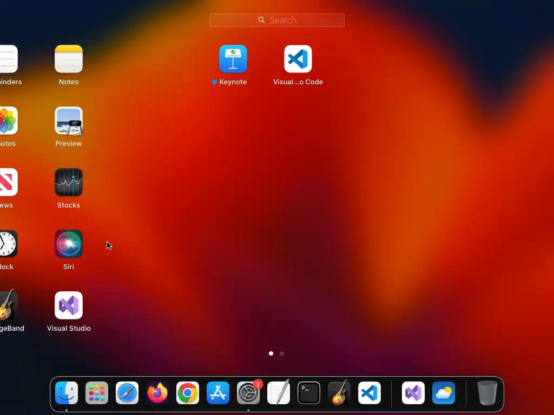This screenshot has height=415, width=554.
Task: Click the "Visual Studio" label text
Action: [69, 328]
